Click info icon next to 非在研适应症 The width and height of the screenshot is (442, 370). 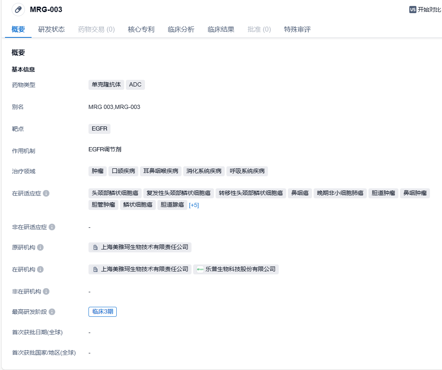[52, 227]
